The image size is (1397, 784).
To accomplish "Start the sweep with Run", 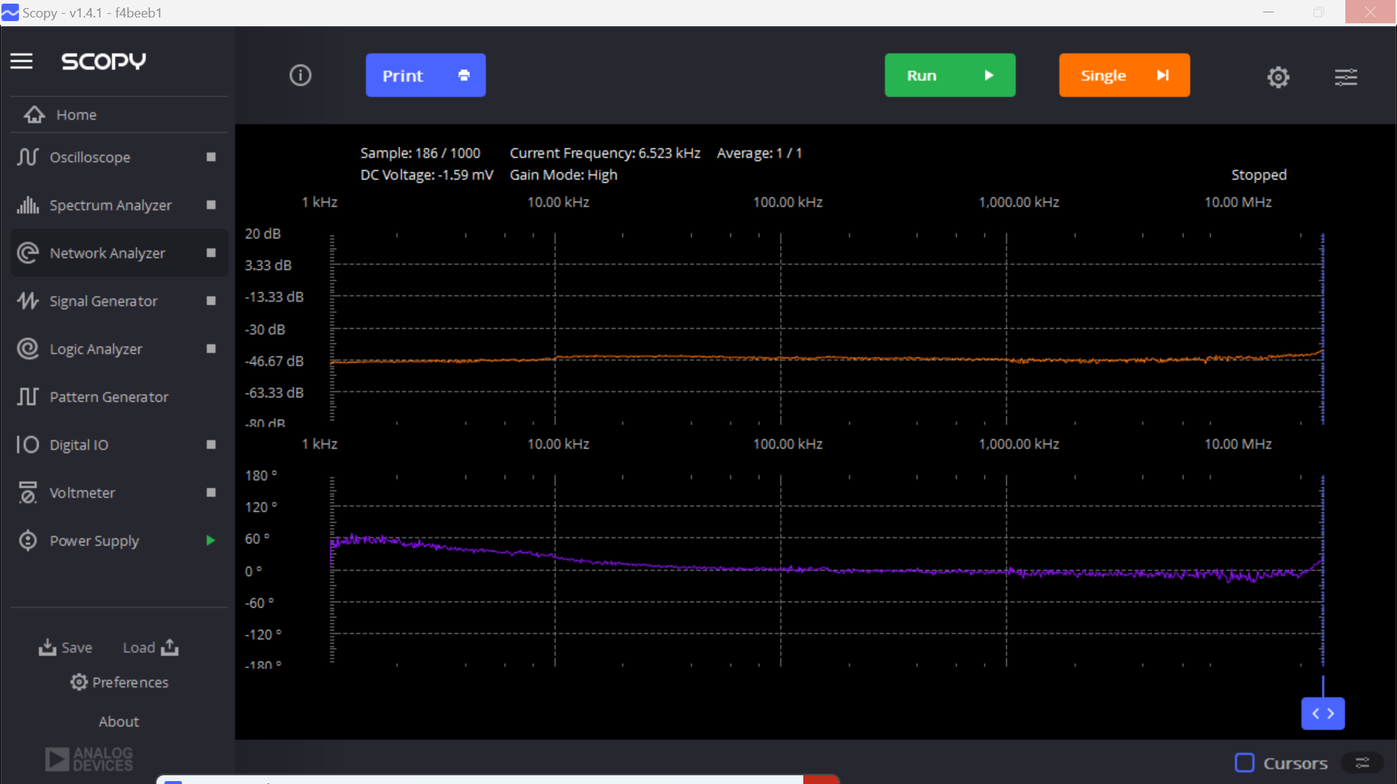I will click(x=950, y=75).
